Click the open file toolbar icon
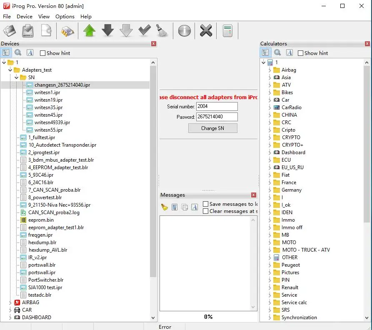This screenshot has width=372, height=330. [9, 30]
